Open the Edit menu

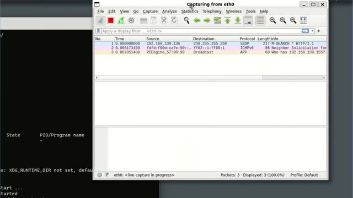coord(111,11)
